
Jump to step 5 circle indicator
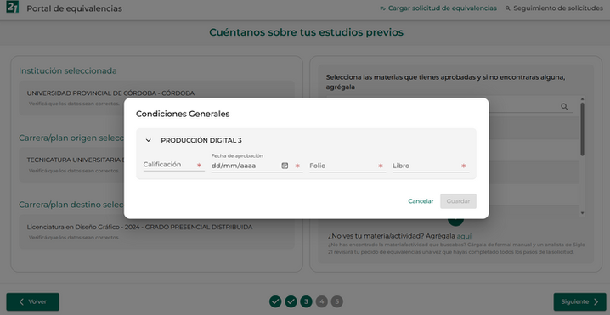(x=337, y=301)
